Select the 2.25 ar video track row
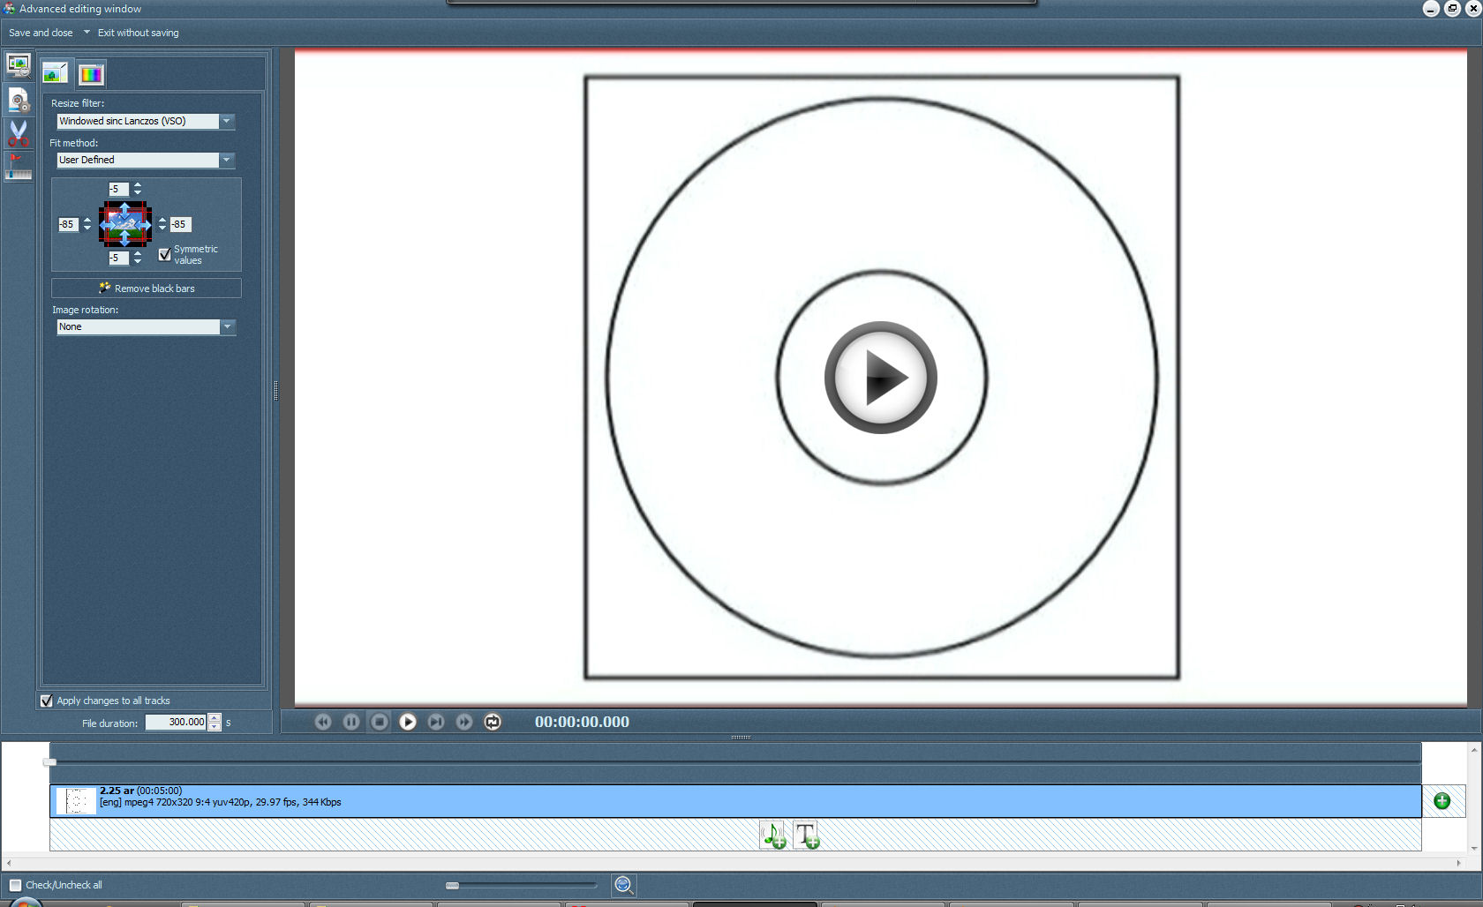The width and height of the screenshot is (1483, 907). [735, 801]
